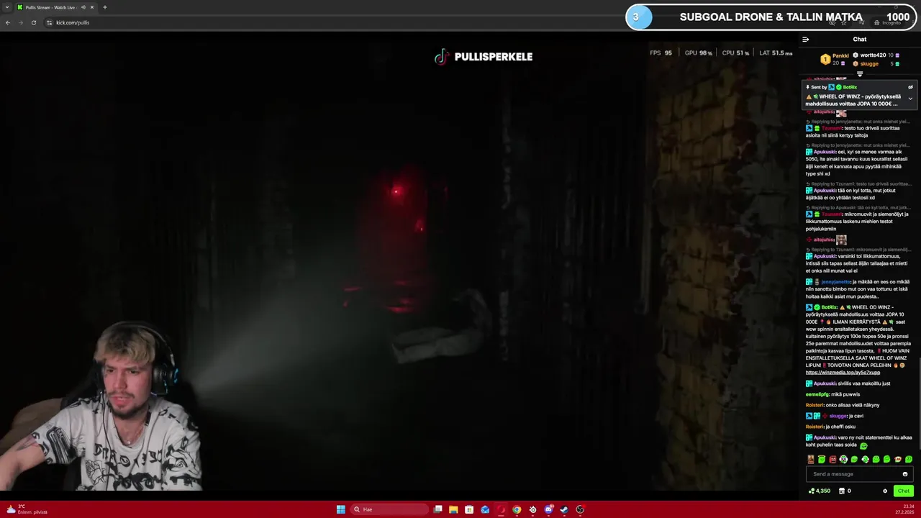Open the weather widget on taskbar
Viewport: 921px width, 518px height.
click(27, 509)
